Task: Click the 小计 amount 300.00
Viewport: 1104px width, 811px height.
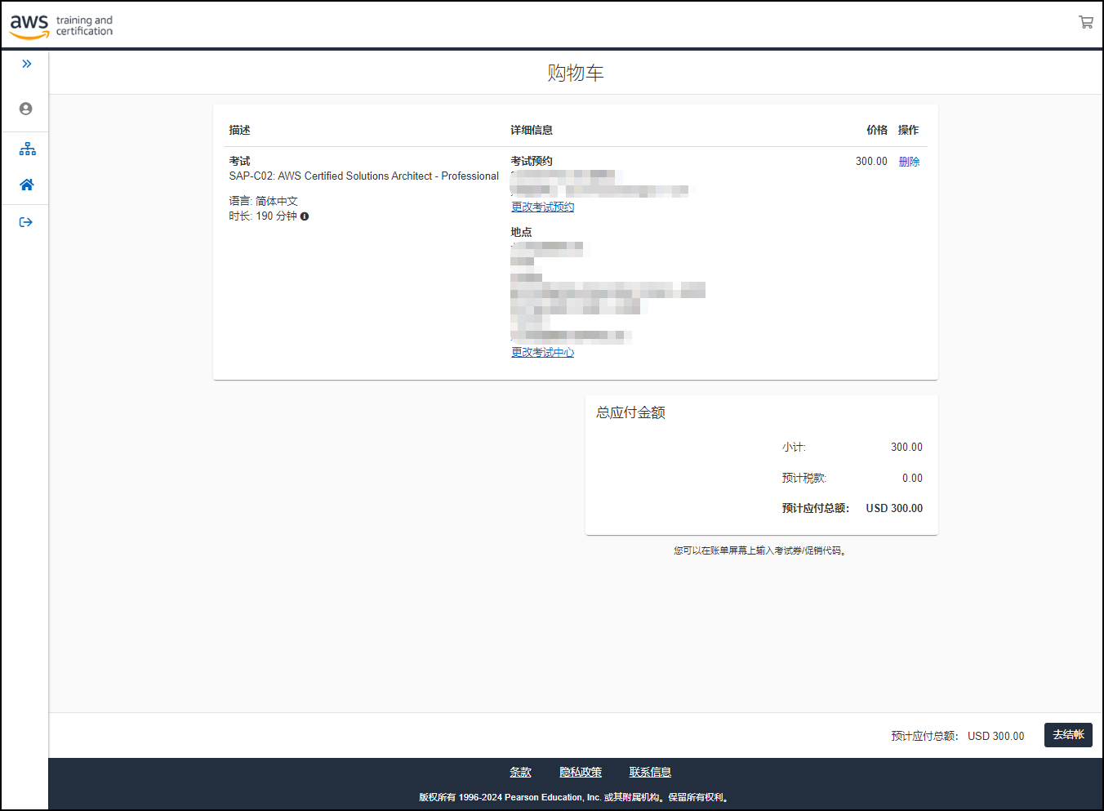Action: tap(906, 447)
